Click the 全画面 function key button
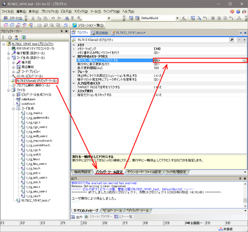This screenshot has width=248, height=232. [194, 223]
